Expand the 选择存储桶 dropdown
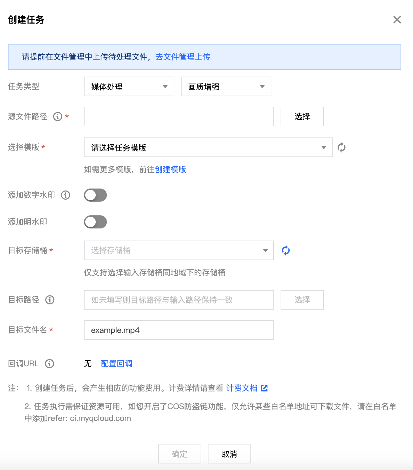 [x=179, y=250]
